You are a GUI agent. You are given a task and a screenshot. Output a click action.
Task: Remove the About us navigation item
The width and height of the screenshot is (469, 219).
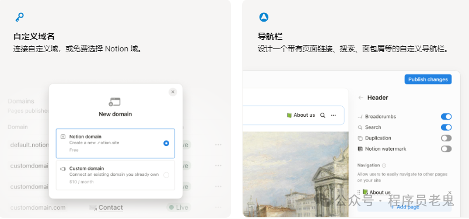[x=450, y=193]
